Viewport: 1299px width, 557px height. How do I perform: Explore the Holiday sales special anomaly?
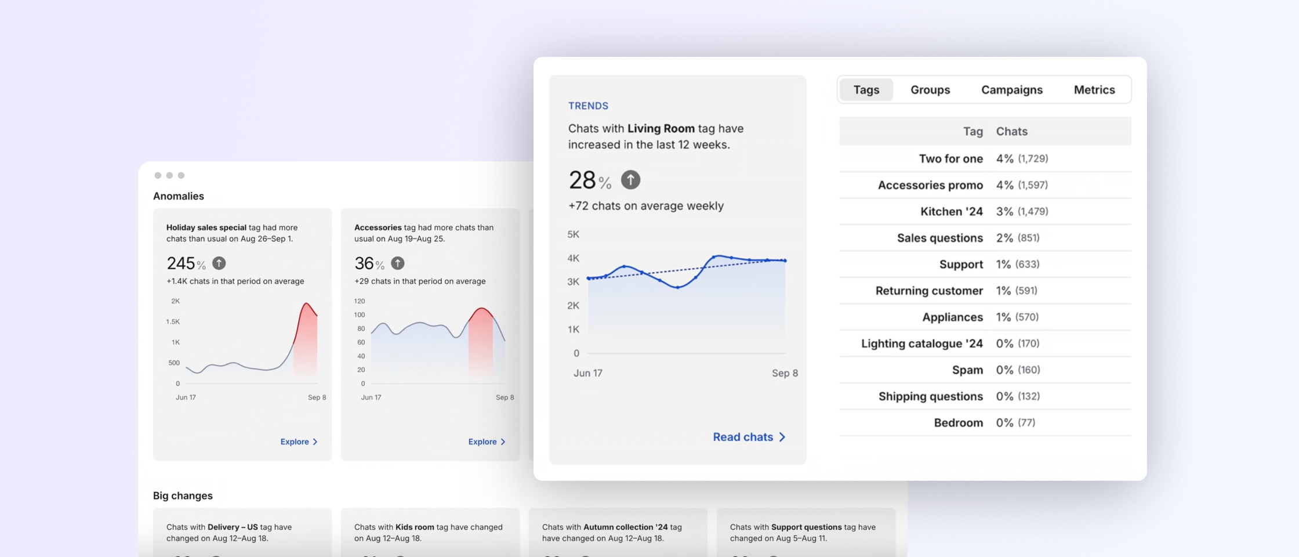(x=295, y=441)
